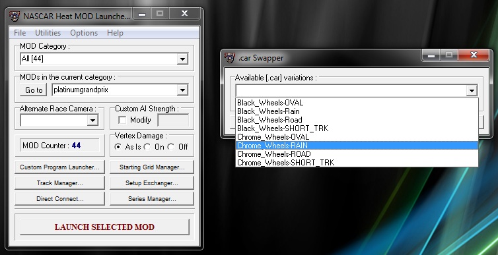Screen dimensions: 498x255
Task: Close the NASCAR Heat MOD Launcher window
Action: 184,14
